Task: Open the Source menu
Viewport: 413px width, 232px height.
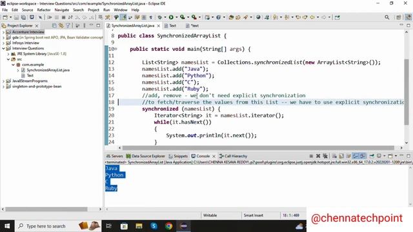Action: point(27,10)
